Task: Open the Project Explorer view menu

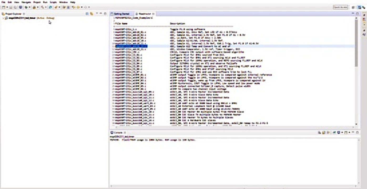Action: pos(97,13)
